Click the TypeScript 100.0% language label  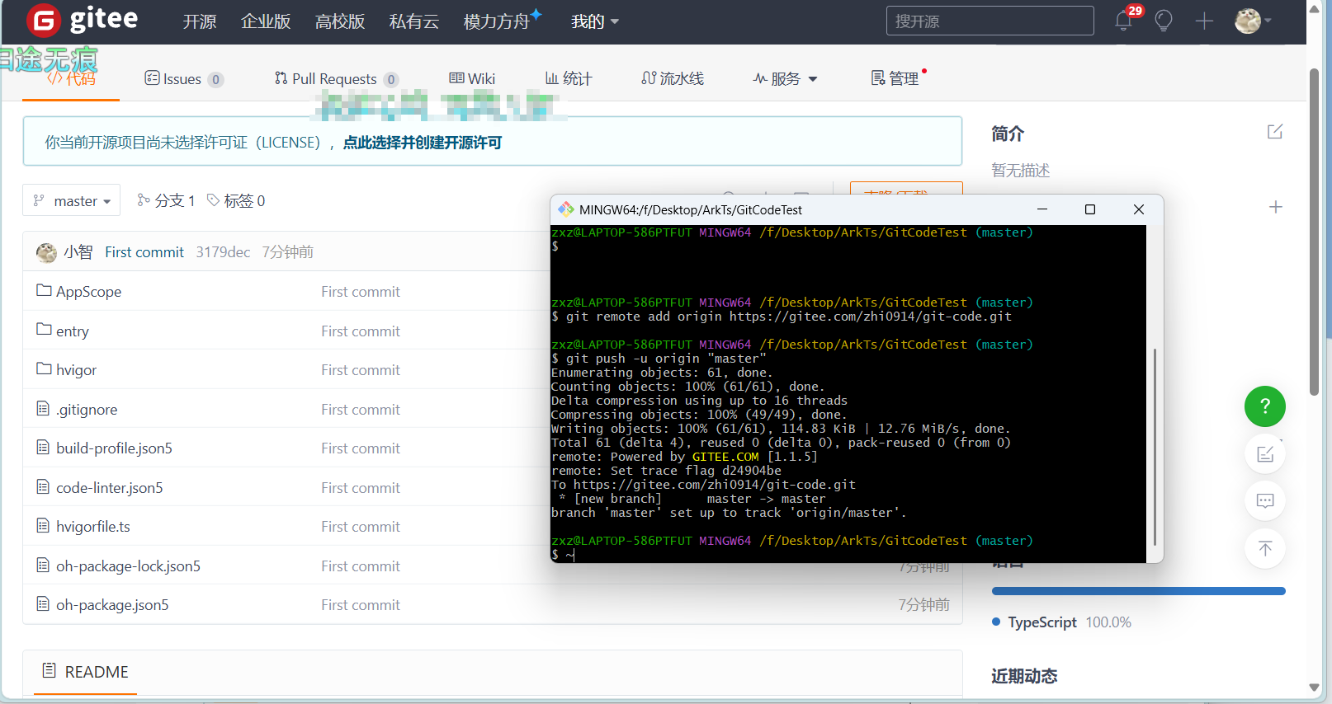pyautogui.click(x=1062, y=622)
